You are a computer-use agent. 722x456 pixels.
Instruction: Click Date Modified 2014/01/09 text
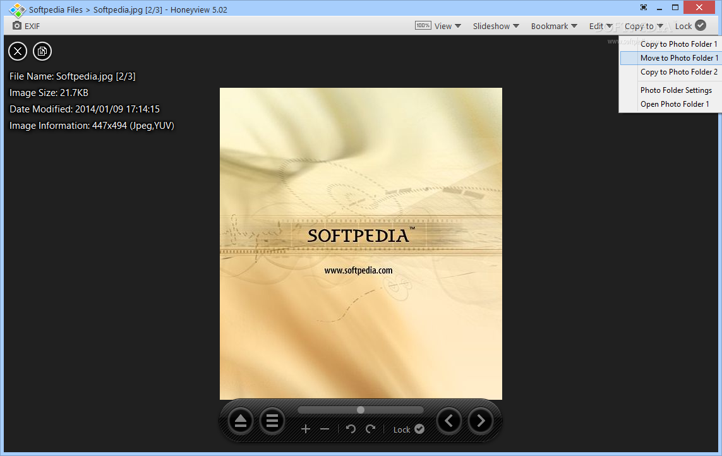(84, 109)
